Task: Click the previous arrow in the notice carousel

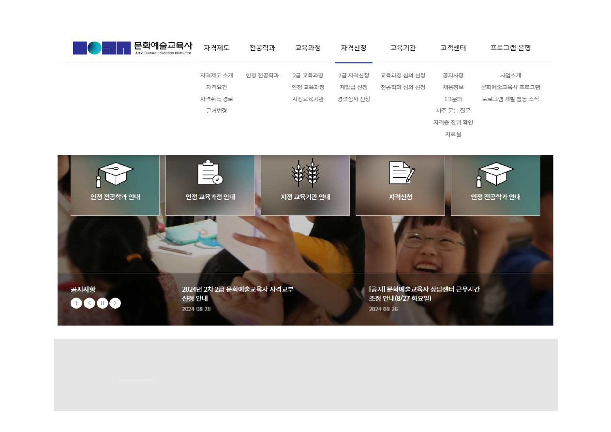Action: [89, 303]
